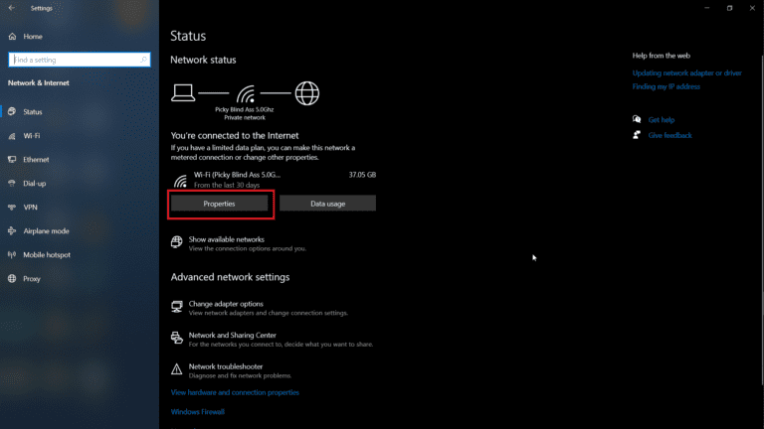
Task: Open Home from the sidebar
Action: coord(33,37)
